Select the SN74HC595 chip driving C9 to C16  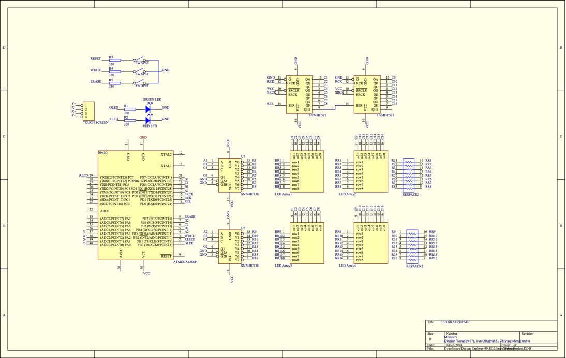367,94
